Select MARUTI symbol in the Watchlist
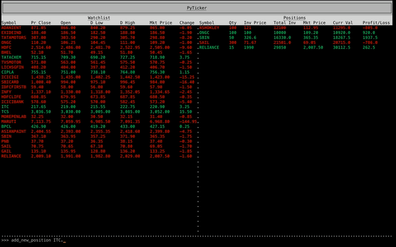The height and width of the screenshot is (247, 396). click(9, 121)
